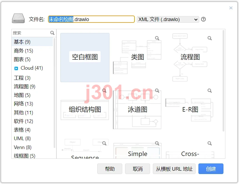Select the 流程图 (9) category
The image size is (239, 184).
coord(32,86)
